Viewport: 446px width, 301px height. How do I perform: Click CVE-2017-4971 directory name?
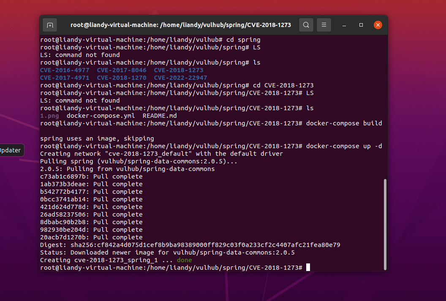65,78
